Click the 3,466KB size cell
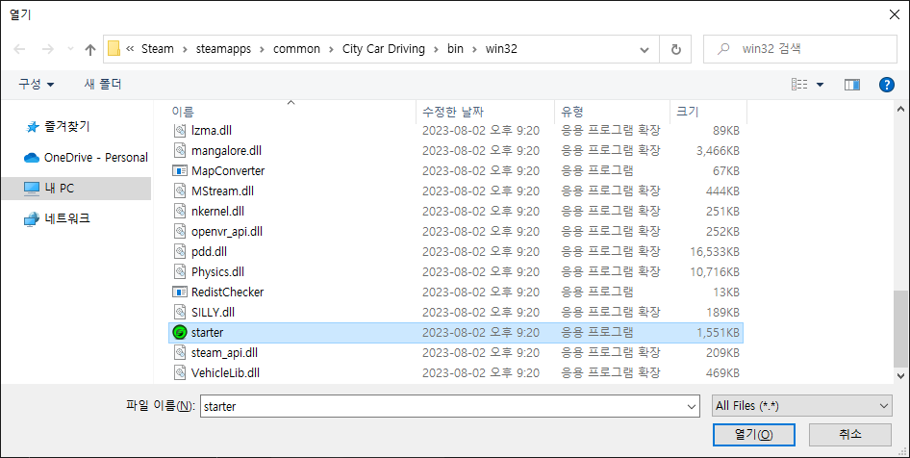 click(718, 150)
